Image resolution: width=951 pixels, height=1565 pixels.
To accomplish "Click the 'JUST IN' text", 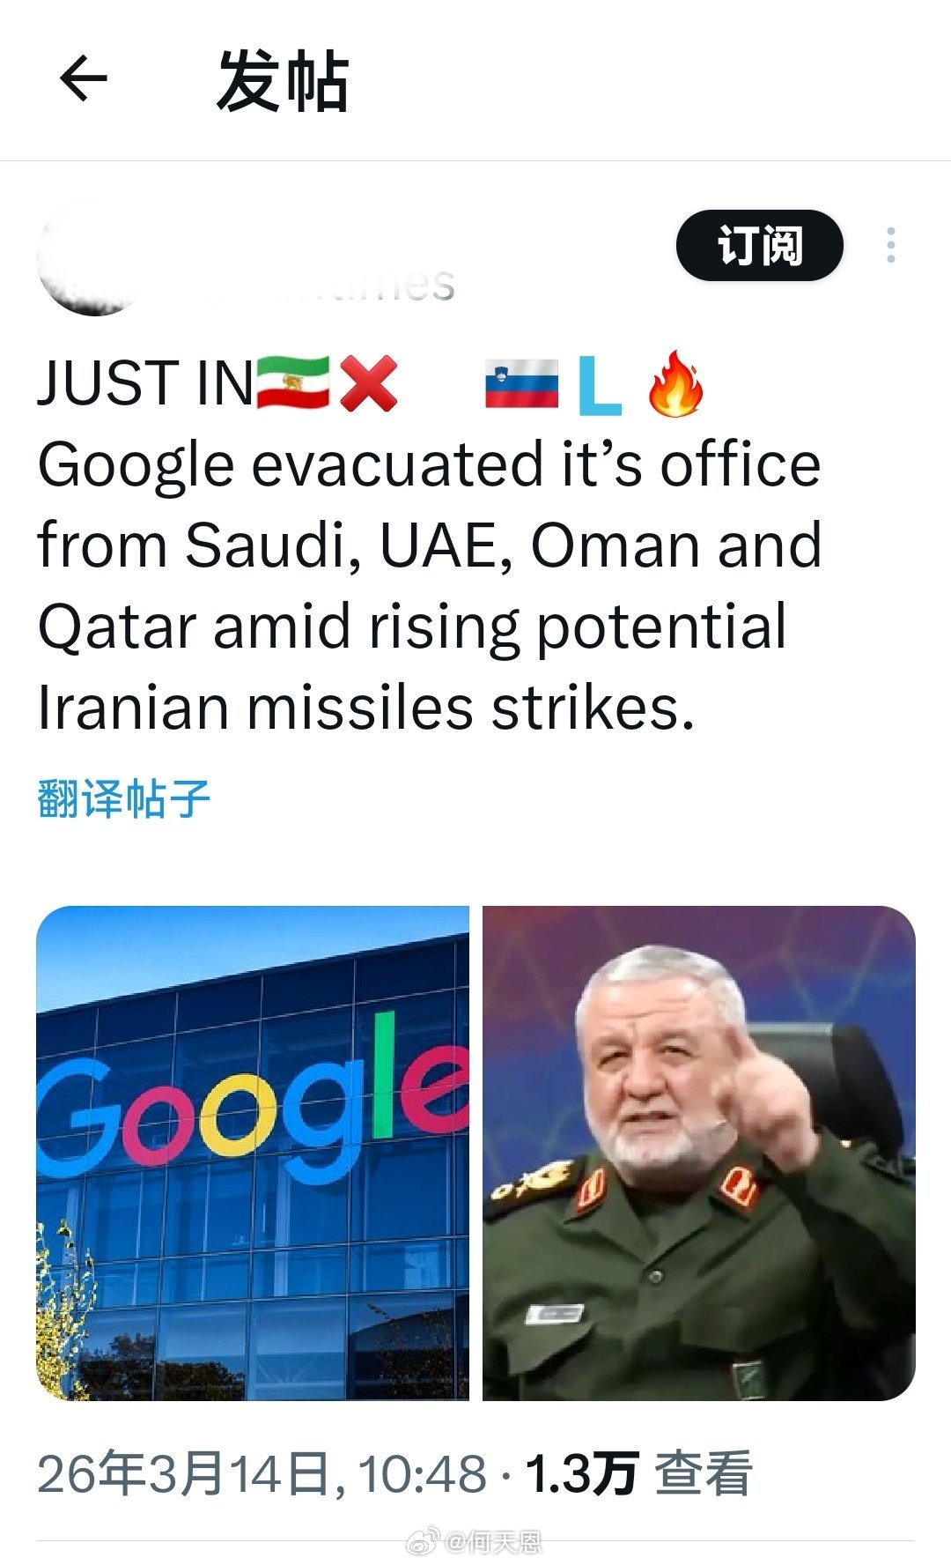I will tap(145, 384).
